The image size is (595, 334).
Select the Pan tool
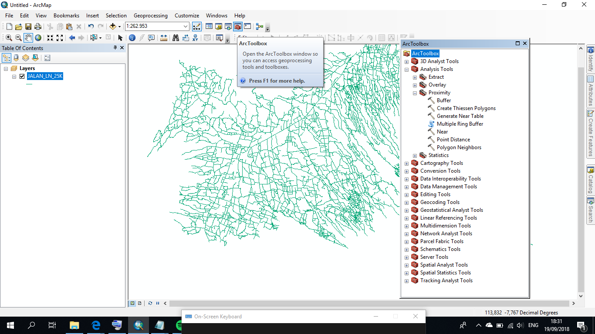click(28, 38)
